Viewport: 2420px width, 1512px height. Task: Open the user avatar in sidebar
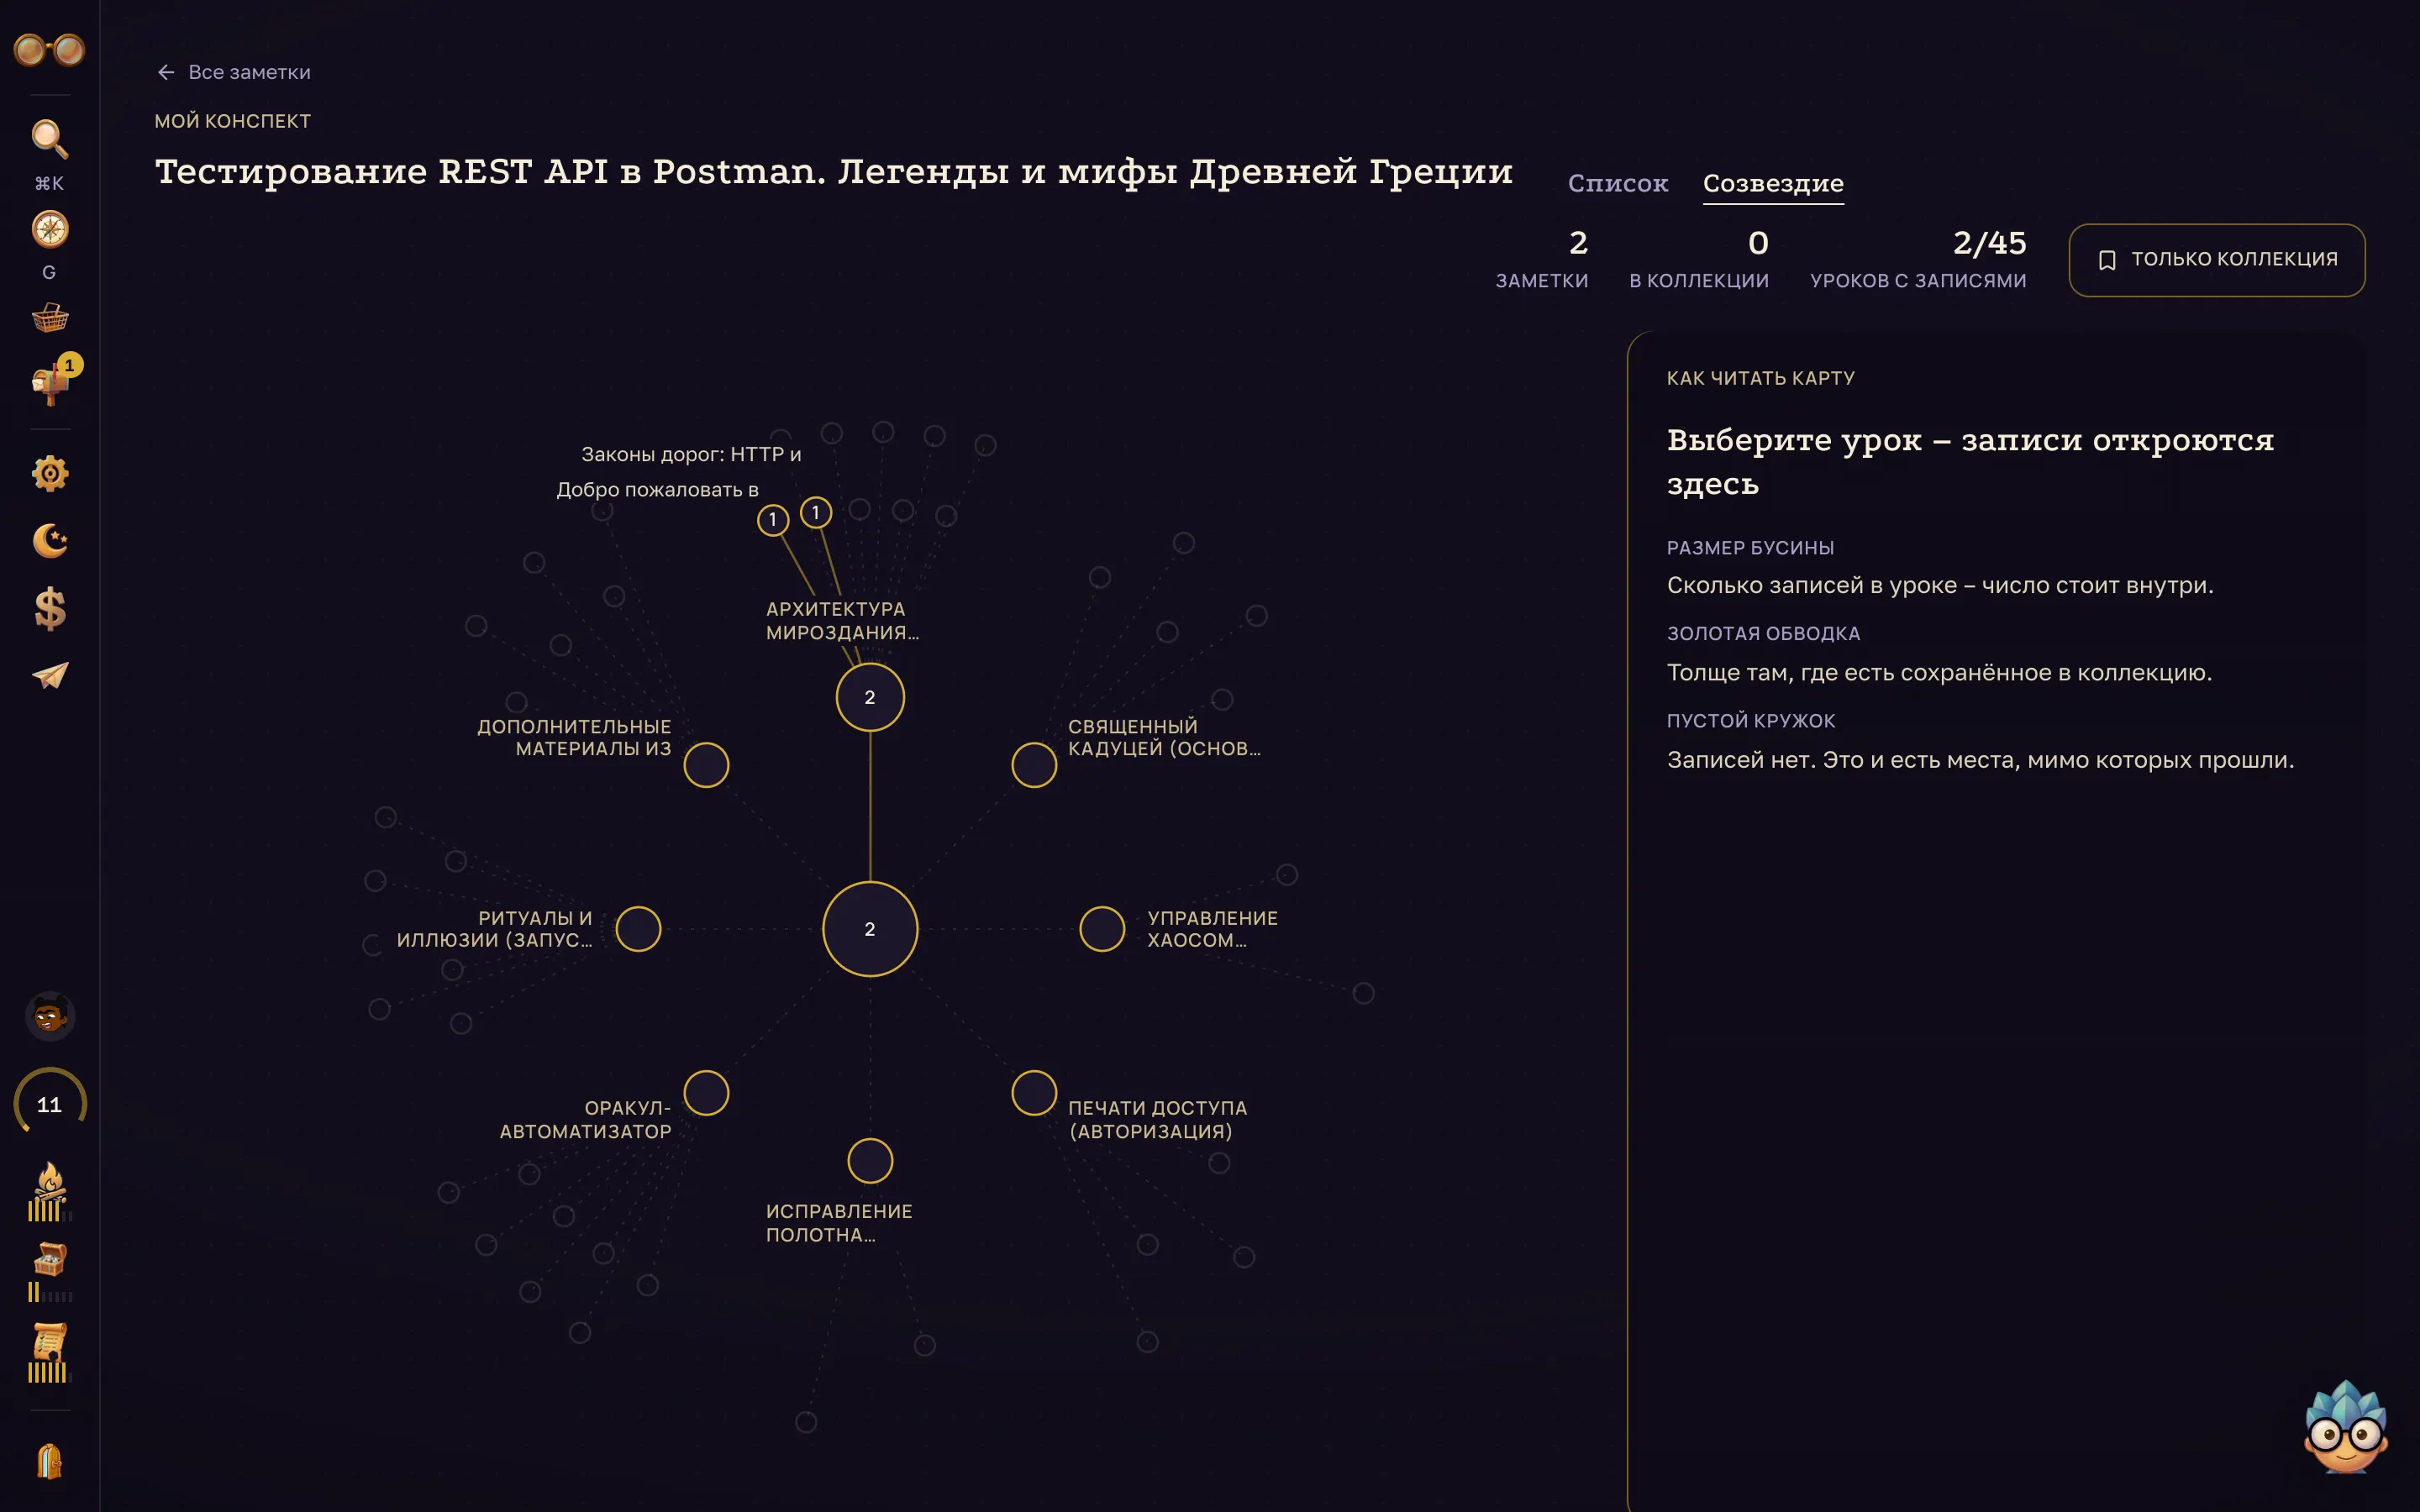(x=49, y=1017)
